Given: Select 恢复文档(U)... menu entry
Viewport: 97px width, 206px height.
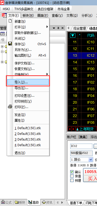Looking at the screenshot, I should (28, 69).
